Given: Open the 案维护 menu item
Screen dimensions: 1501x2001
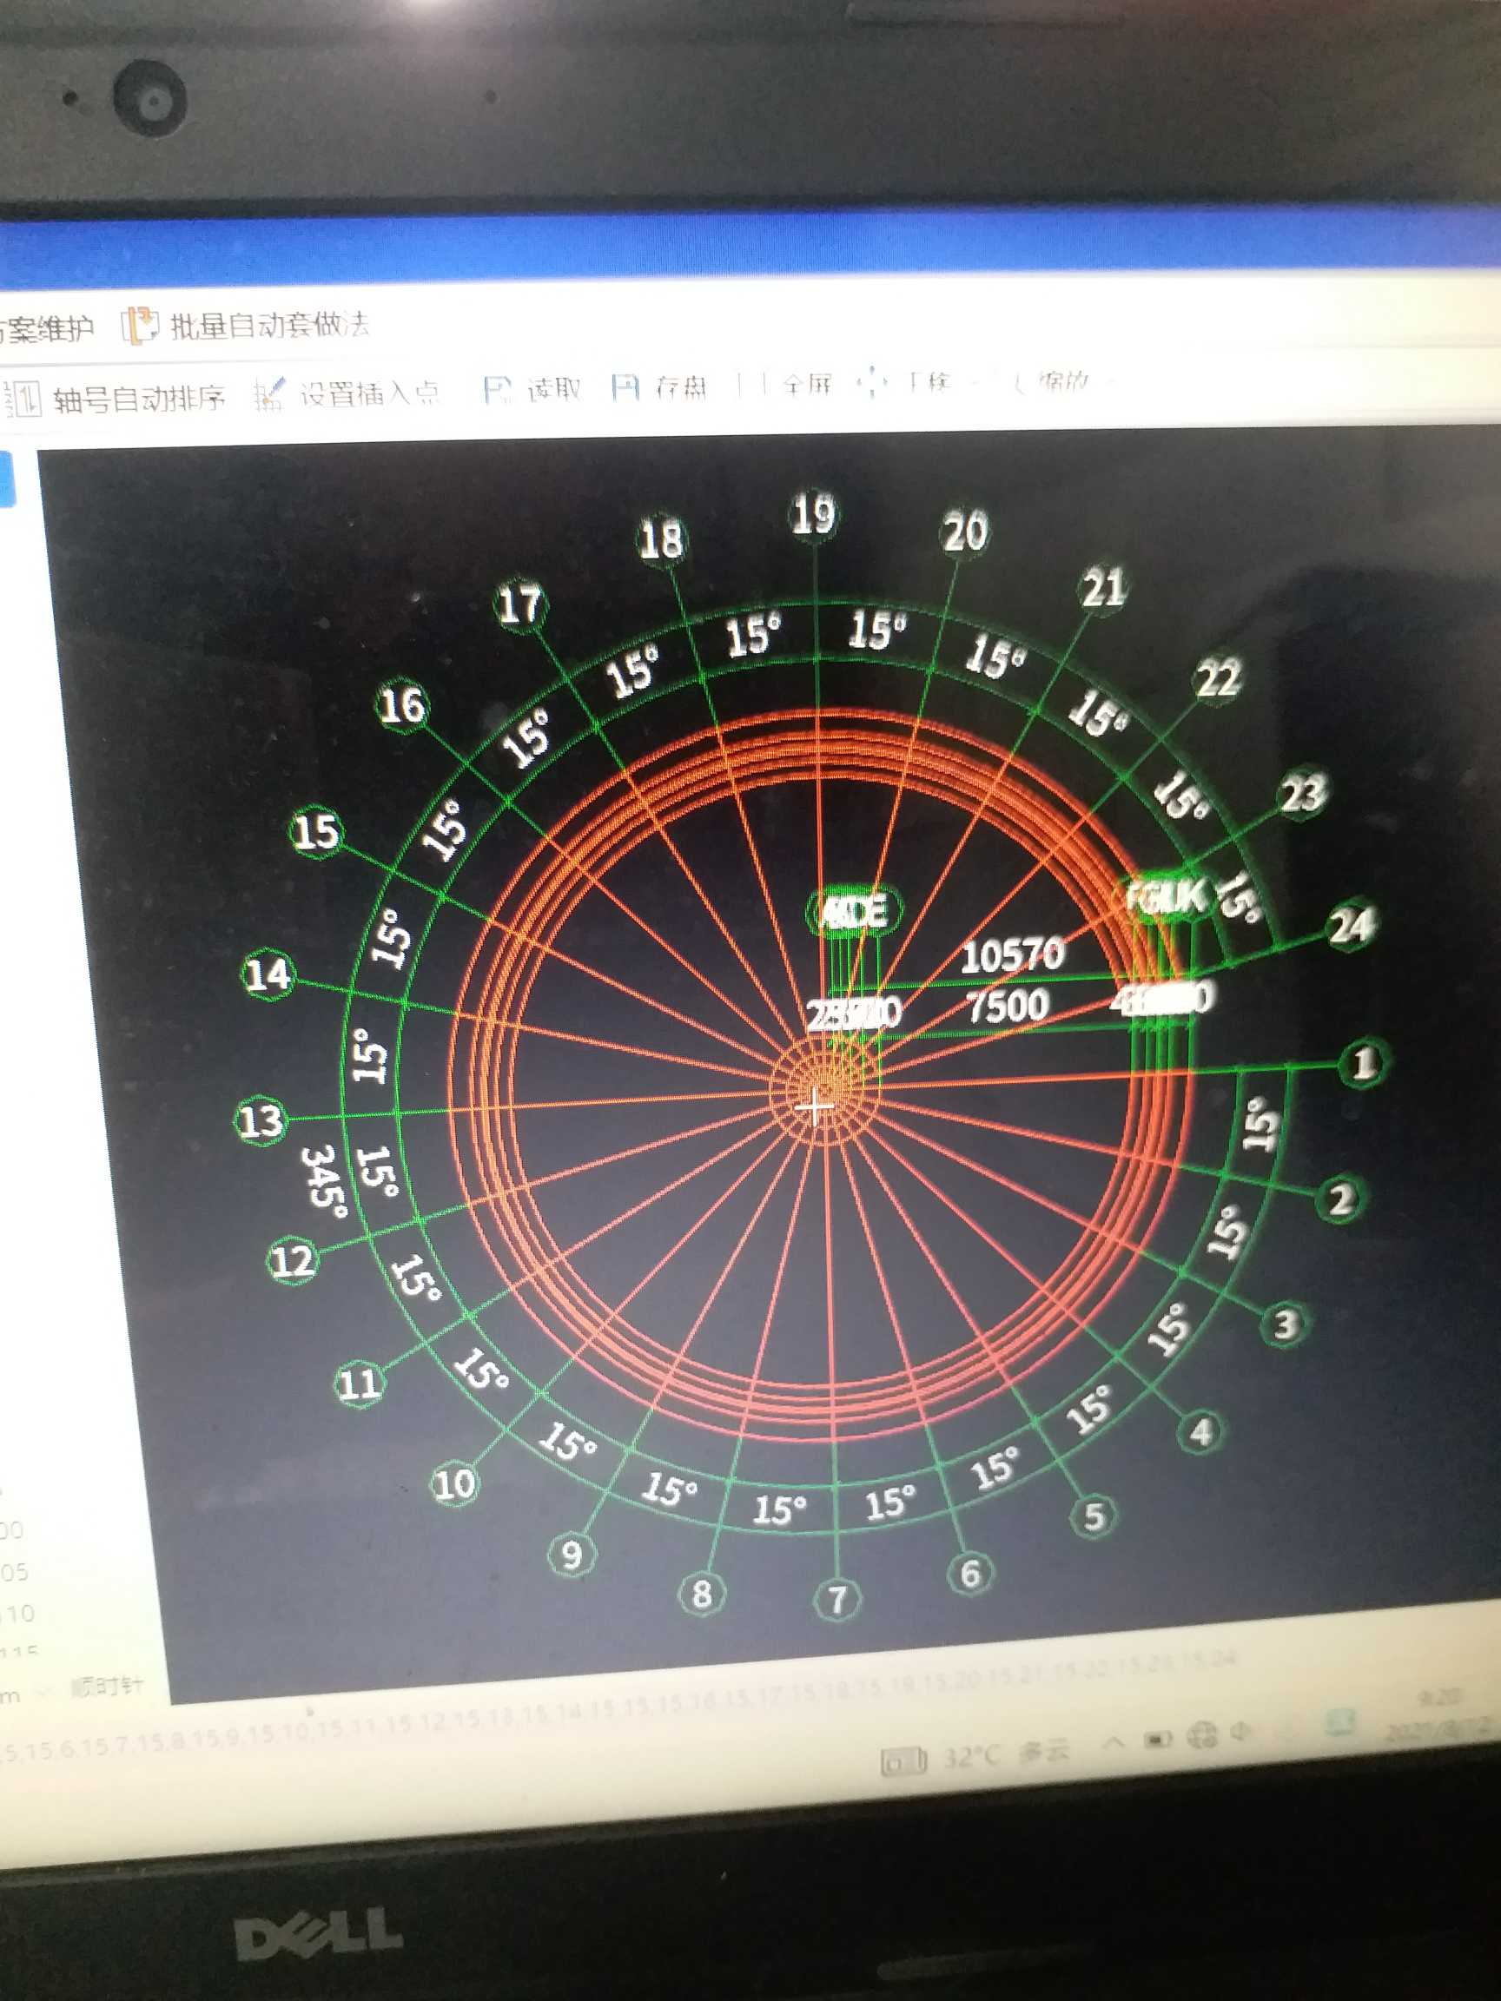Looking at the screenshot, I should pyautogui.click(x=47, y=328).
